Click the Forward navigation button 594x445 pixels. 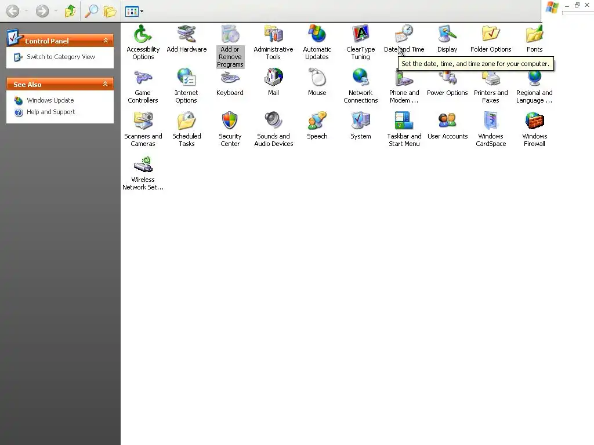42,11
